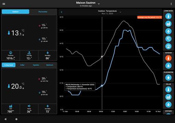
Task: Click the blue temperature marker at 09:15
Action: (102, 86)
